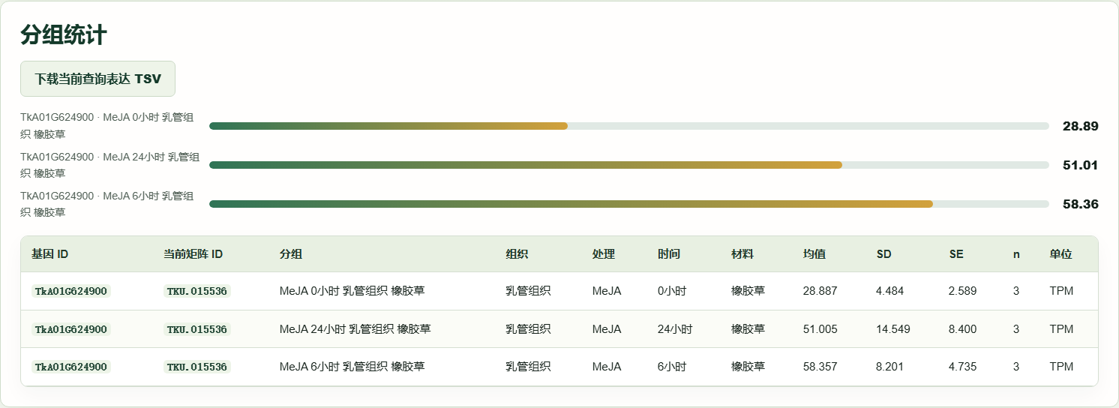Screen dimensions: 1119x408
Task: Click table cell MeJA 0小时 乳管组织 橡胶草
Action: [352, 291]
